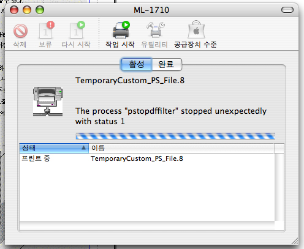Click the 삭제 (Delete) toolbar icon
304x249 pixels.
(20, 31)
